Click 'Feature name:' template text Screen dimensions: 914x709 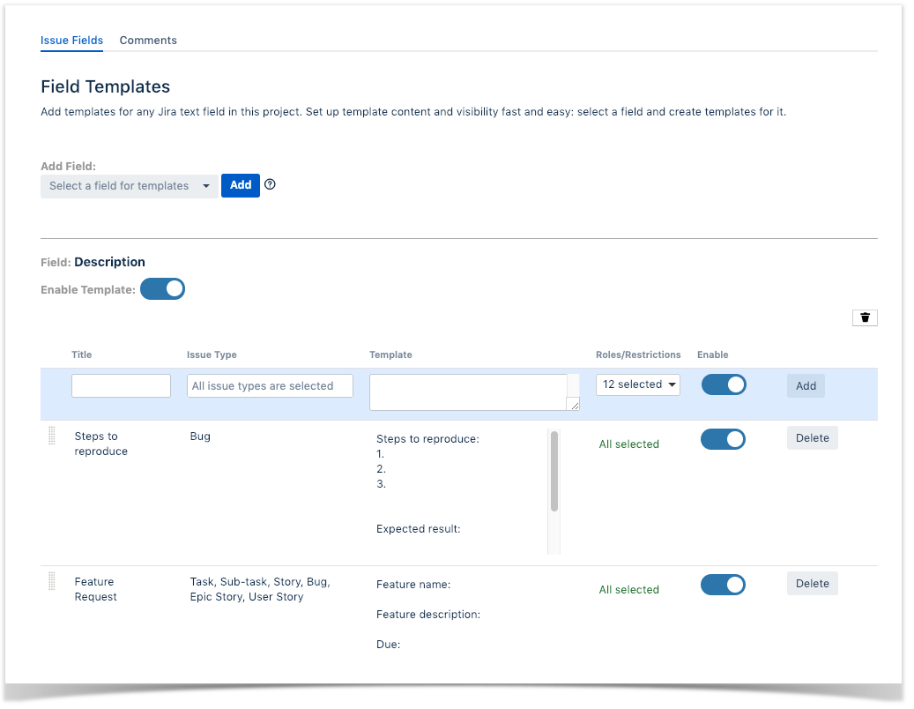pos(413,585)
